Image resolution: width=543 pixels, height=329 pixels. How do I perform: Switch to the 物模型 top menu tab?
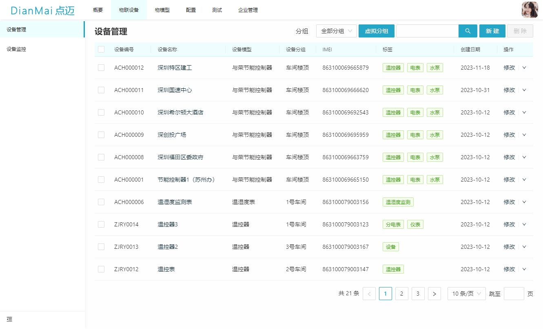click(x=162, y=10)
